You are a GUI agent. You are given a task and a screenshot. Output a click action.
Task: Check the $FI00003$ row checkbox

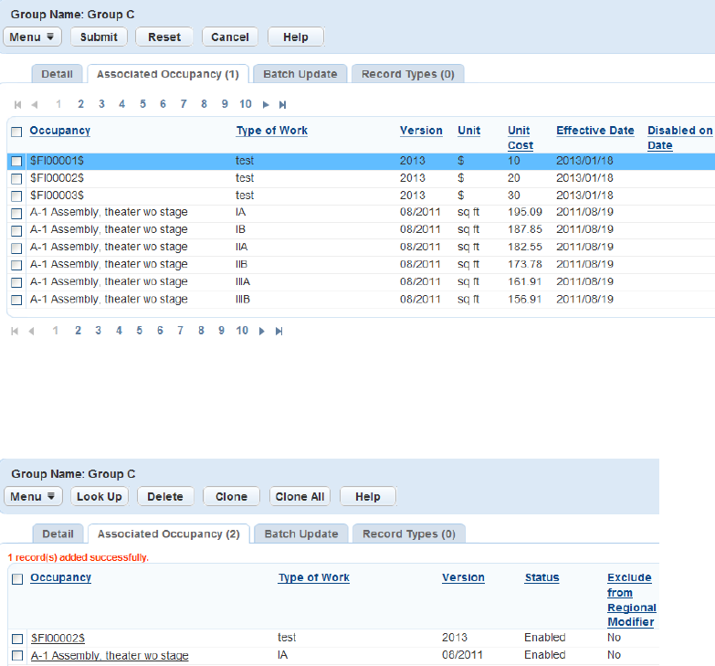[16, 196]
